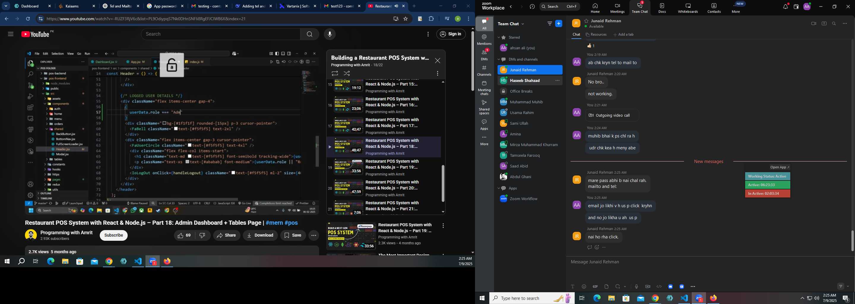Open DMs in Zoom sidebar

click(484, 55)
